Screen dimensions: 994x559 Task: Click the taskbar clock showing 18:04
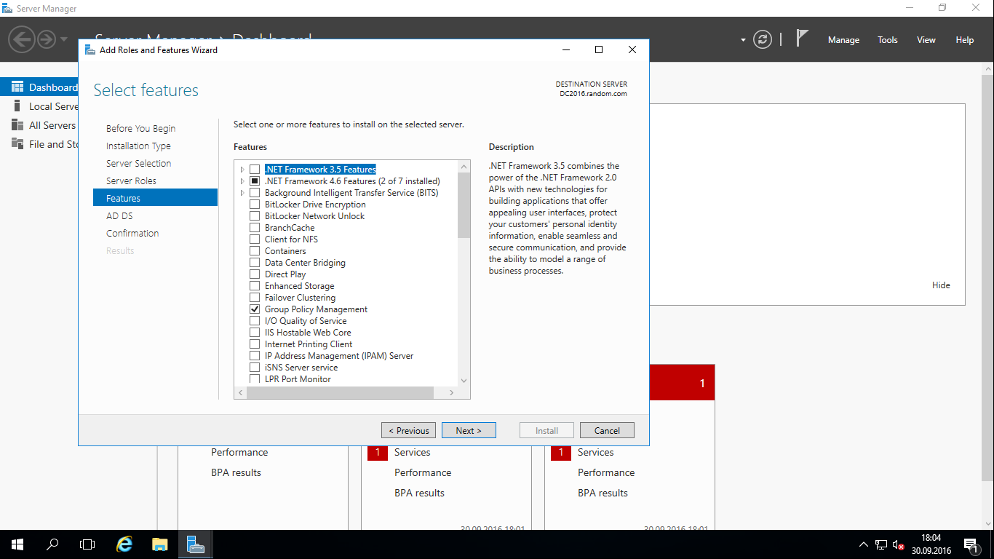931,544
